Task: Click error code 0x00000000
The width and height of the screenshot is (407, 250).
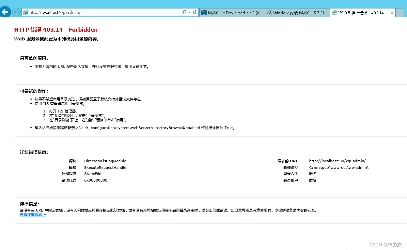Action: click(96, 180)
